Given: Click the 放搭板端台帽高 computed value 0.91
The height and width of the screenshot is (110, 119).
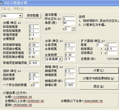Looking at the screenshot, I should coord(32,57).
